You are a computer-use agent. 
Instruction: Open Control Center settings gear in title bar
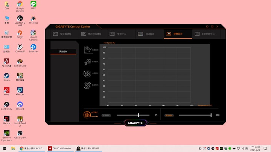point(207,27)
